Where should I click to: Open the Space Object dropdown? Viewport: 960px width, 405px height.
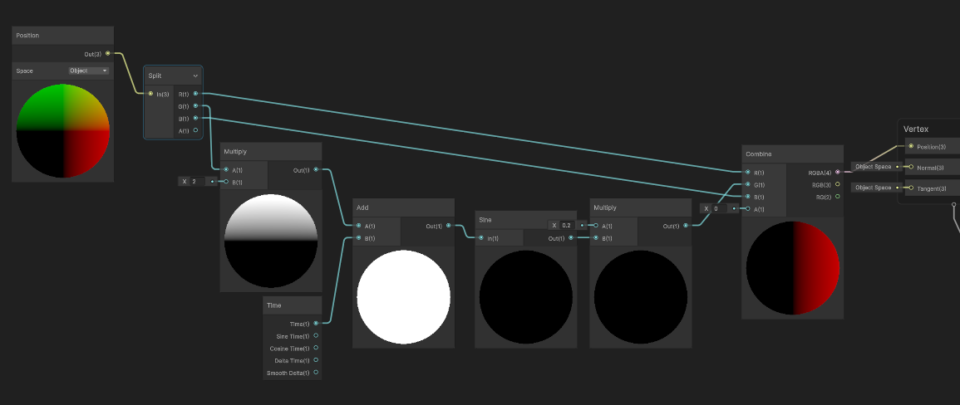tap(89, 71)
